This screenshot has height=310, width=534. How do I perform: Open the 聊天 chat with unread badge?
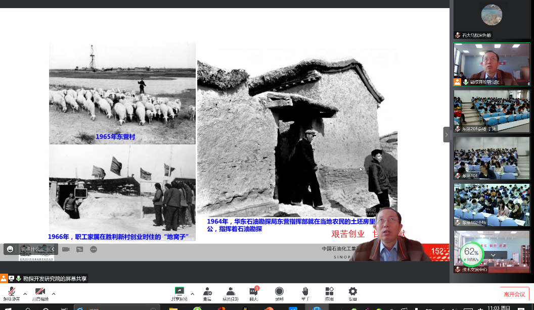coord(253,293)
